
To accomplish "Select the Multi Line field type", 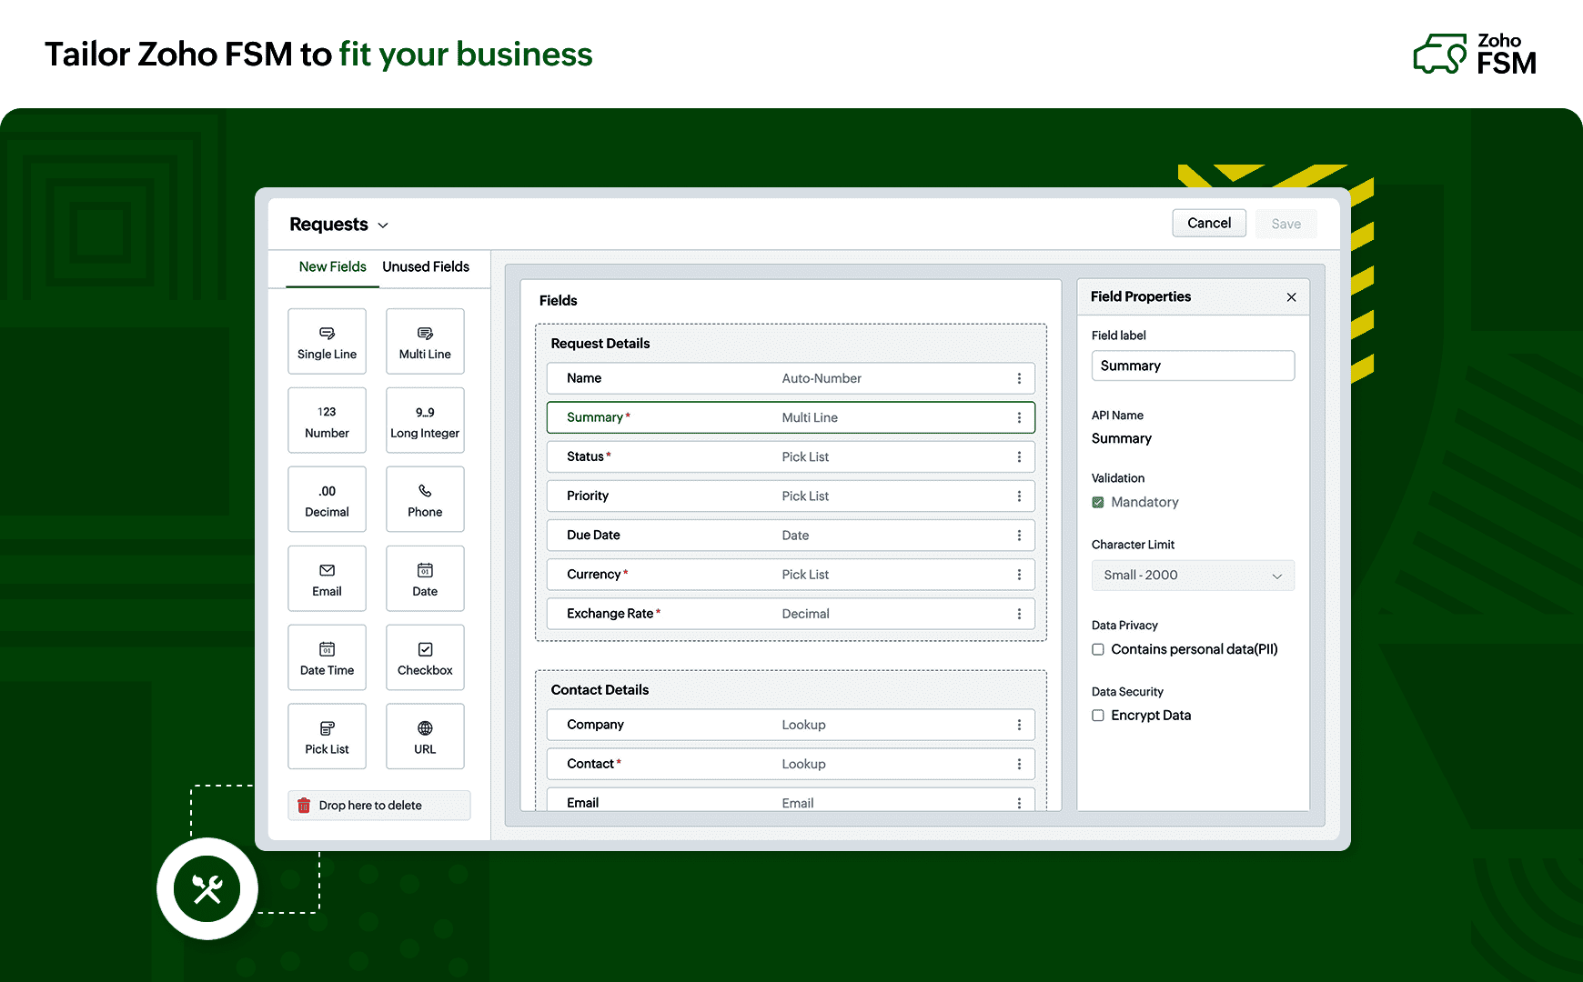I will pos(425,341).
